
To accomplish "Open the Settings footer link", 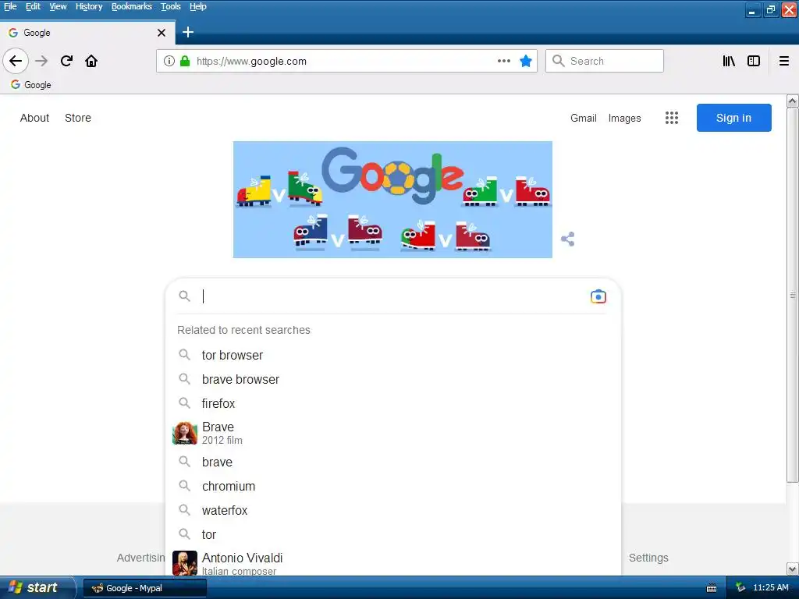I will pos(648,558).
